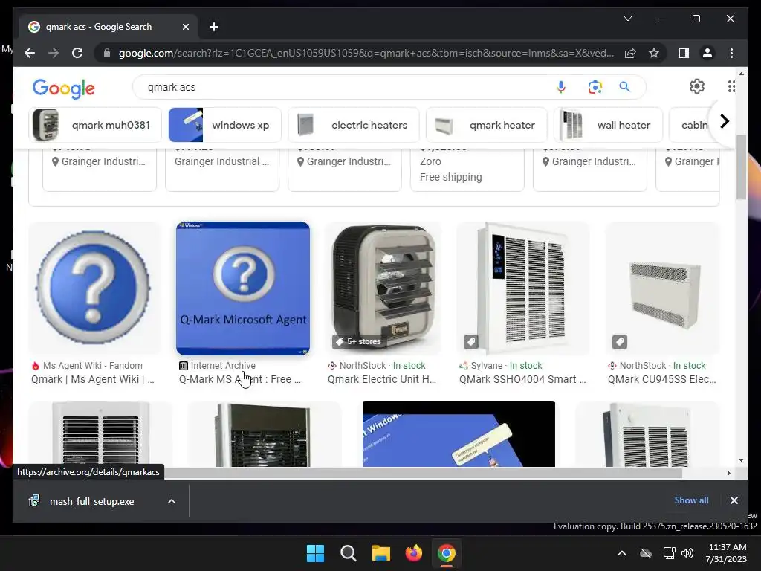Open the Google apps grid
This screenshot has height=571, width=761.
click(731, 86)
